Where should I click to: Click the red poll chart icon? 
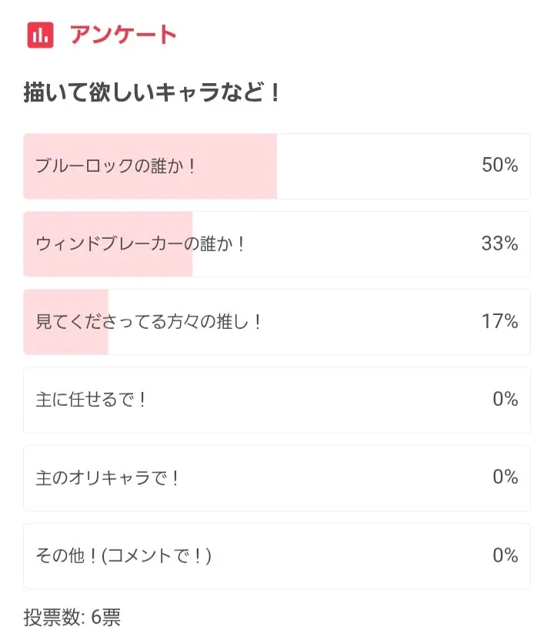tap(40, 35)
